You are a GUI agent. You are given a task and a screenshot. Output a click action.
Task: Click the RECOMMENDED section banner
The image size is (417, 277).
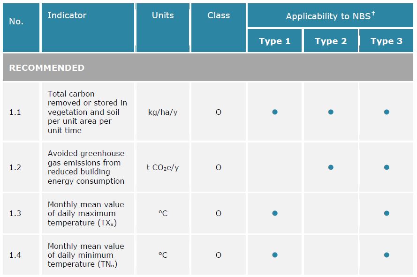tap(208, 67)
